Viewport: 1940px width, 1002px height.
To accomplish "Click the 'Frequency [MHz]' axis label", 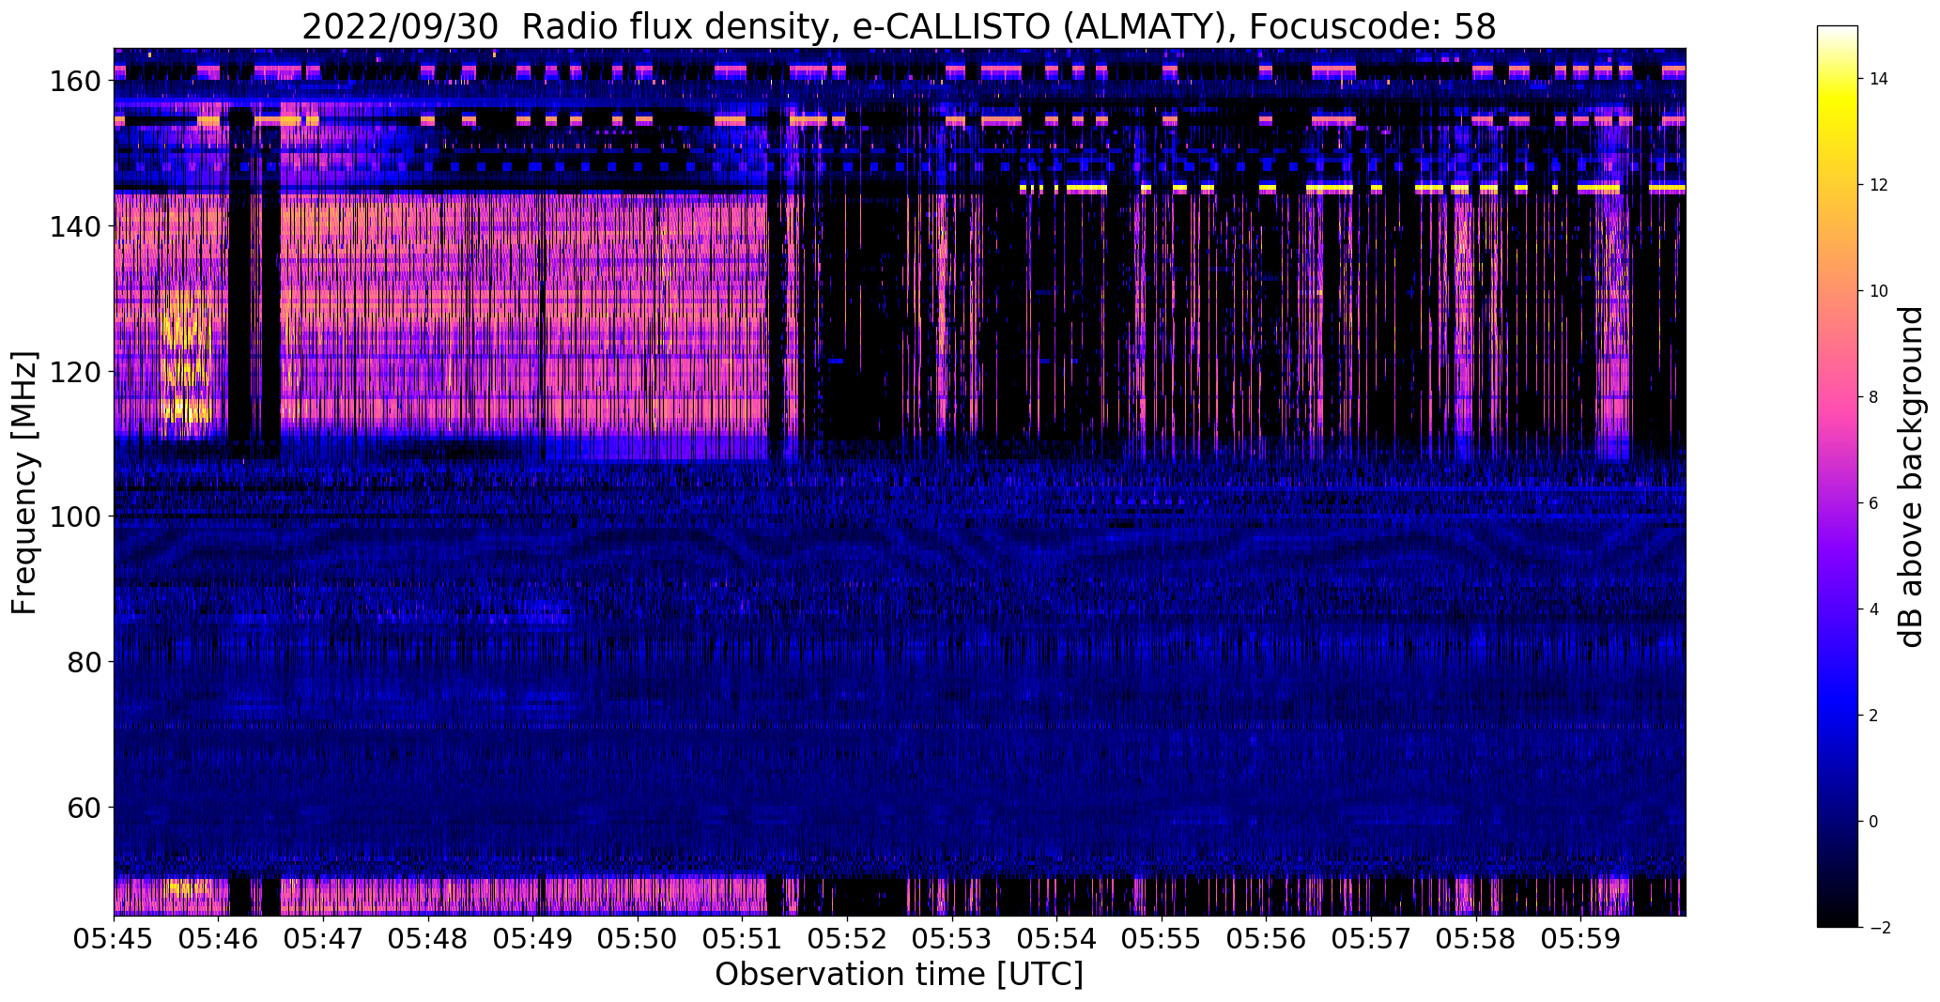I will tap(24, 483).
